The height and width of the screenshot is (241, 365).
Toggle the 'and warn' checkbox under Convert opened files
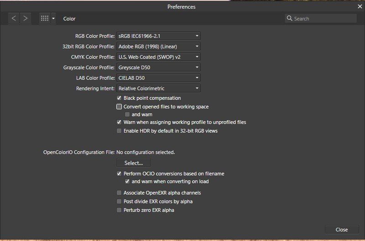[x=127, y=114]
